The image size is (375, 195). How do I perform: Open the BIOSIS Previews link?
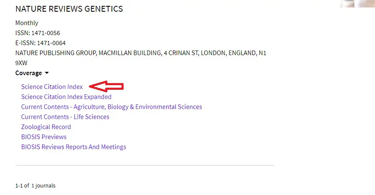[x=44, y=137]
